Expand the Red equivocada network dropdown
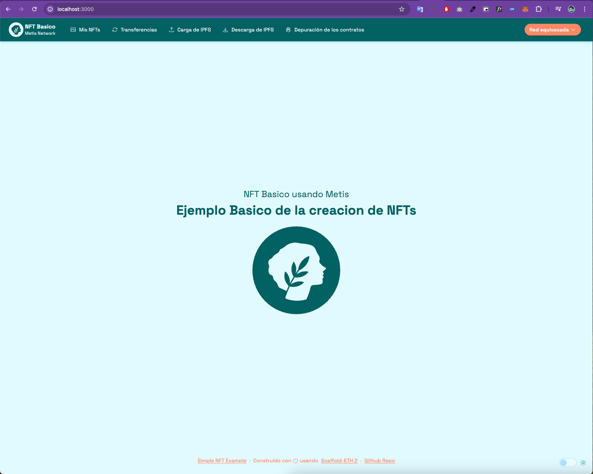The height and width of the screenshot is (474, 593). [x=552, y=30]
